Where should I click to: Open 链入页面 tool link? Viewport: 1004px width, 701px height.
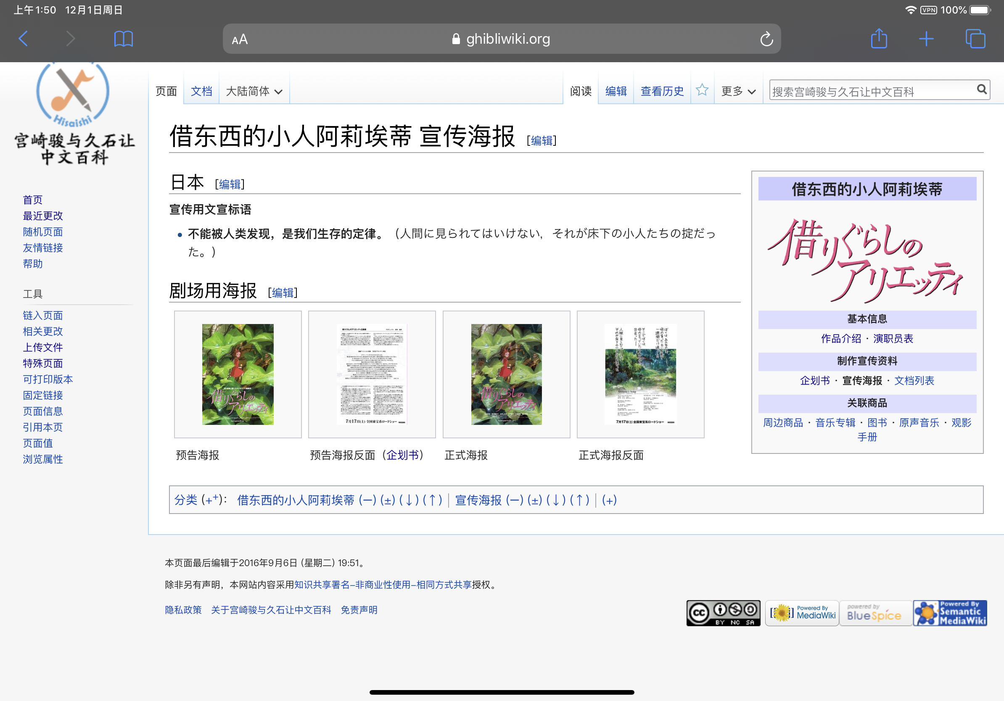43,315
